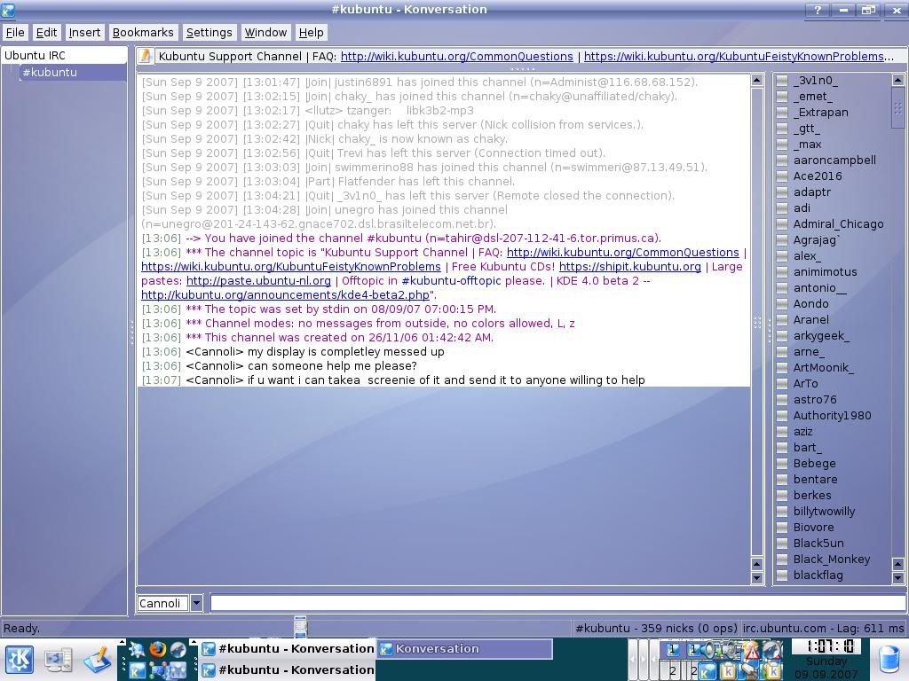
Task: Click the icon next to nick _Extrapan
Action: [x=782, y=113]
